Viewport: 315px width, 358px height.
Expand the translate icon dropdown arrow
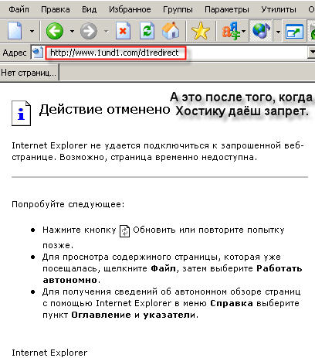(243, 32)
